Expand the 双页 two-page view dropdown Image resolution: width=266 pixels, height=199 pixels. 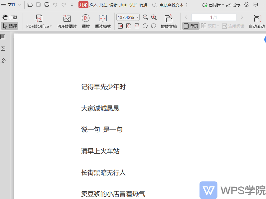pyautogui.click(x=218, y=26)
